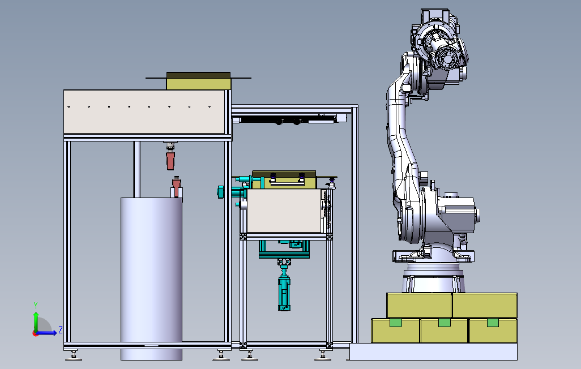Select the bottom-left yellow box with green tab
The image size is (581, 369).
pos(396,331)
